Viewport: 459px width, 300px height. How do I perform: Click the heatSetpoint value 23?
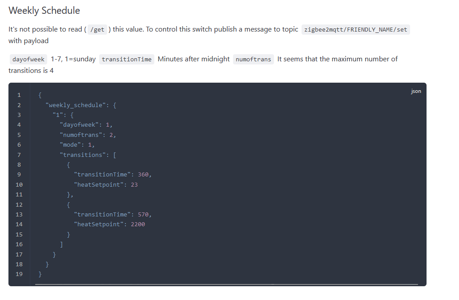[x=134, y=184]
